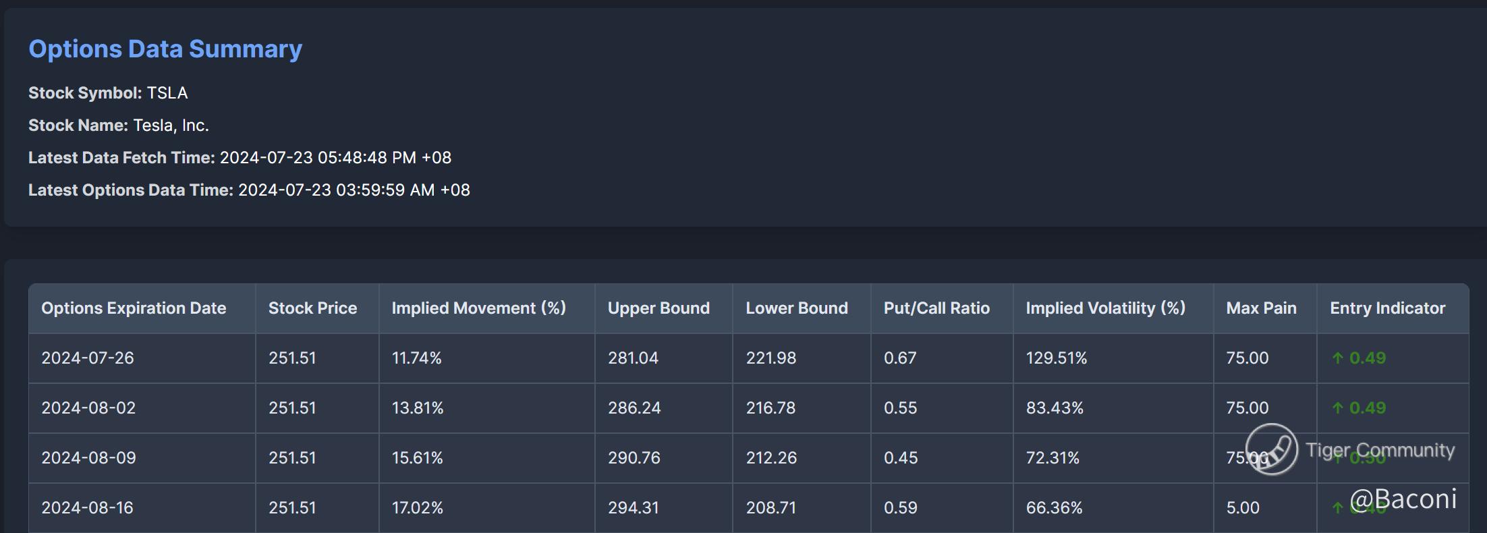Click the TSLA stock symbol text
The height and width of the screenshot is (533, 1487).
click(x=167, y=93)
